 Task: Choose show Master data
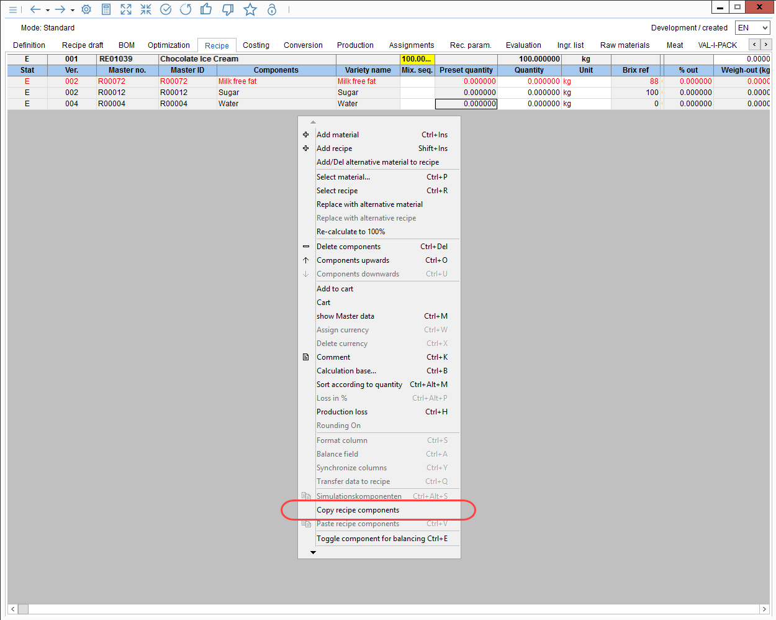pos(379,316)
